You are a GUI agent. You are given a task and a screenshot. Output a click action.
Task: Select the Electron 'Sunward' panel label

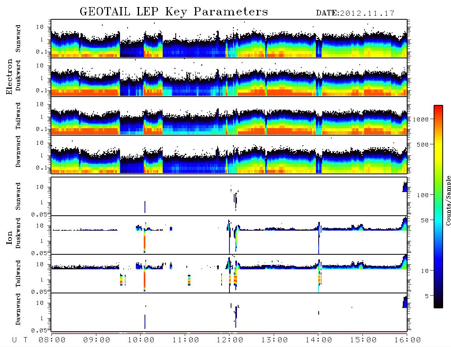(18, 39)
